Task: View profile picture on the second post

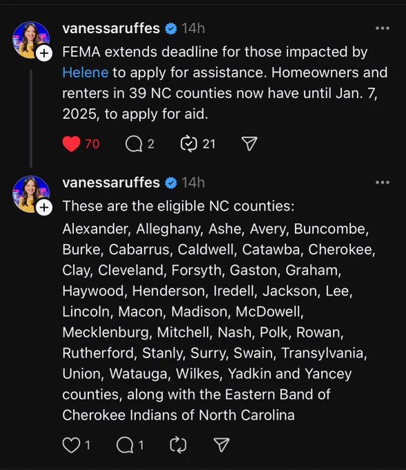Action: tap(31, 194)
